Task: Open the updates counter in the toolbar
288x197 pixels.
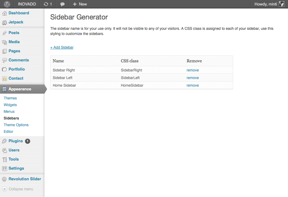Action: [48, 4]
